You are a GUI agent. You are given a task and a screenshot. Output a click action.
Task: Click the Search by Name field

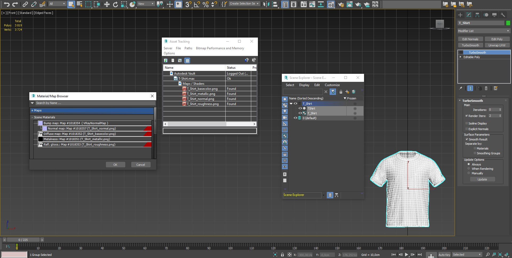click(95, 103)
